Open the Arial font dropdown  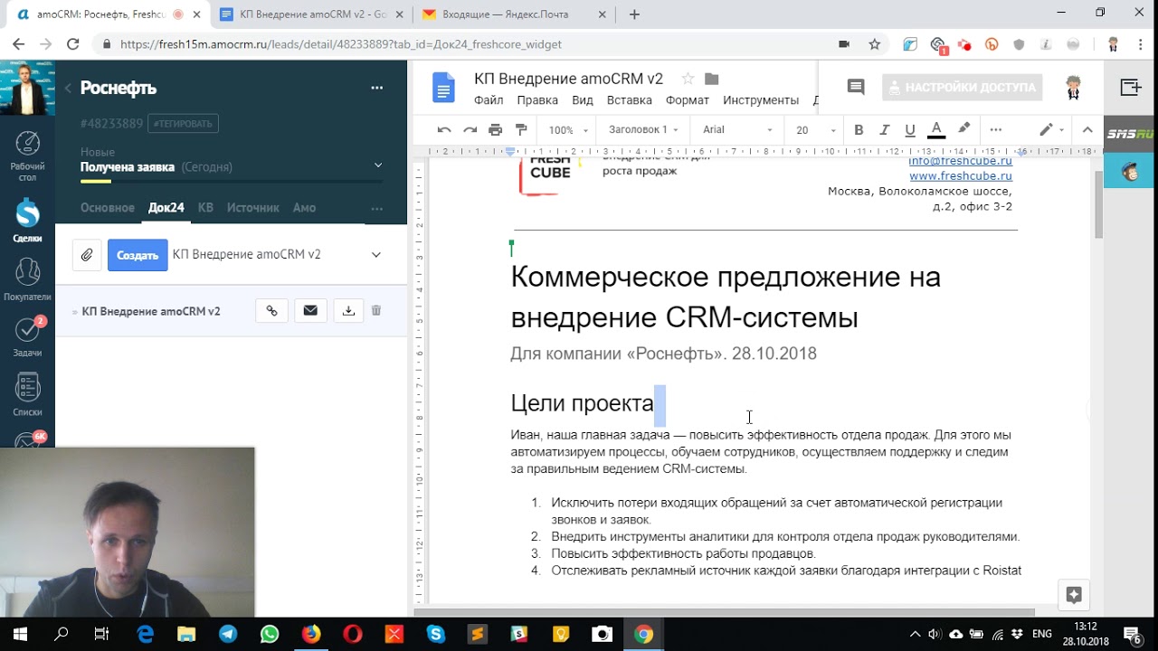coord(737,129)
